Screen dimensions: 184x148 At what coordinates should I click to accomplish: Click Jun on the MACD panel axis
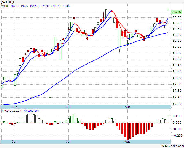pyautogui.click(x=15, y=141)
